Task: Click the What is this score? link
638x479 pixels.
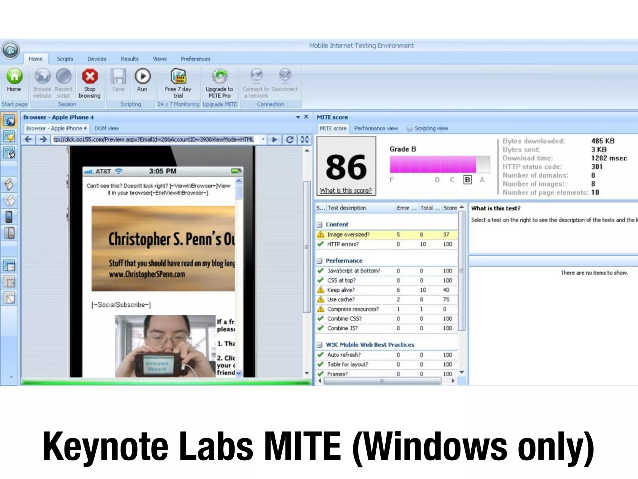Action: (346, 191)
